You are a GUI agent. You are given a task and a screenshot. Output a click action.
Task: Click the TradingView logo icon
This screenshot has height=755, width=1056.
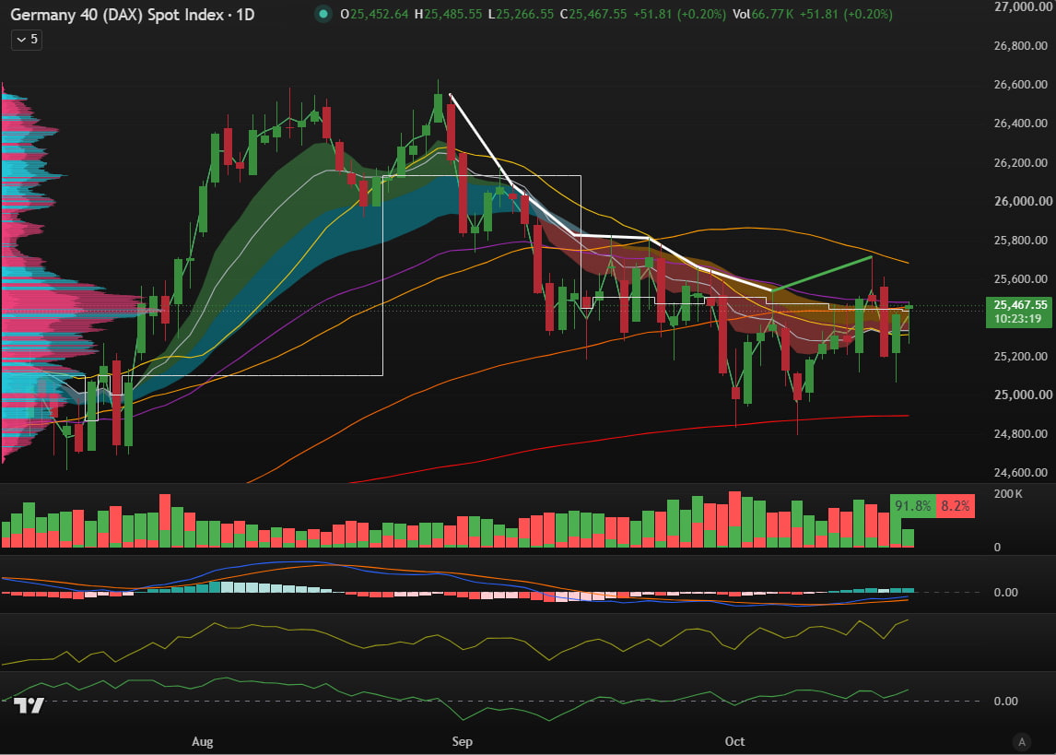[x=29, y=705]
